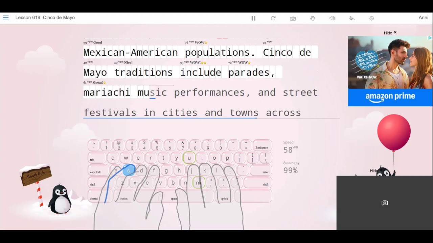Click the right shift key
The width and height of the screenshot is (433, 243).
click(258, 183)
